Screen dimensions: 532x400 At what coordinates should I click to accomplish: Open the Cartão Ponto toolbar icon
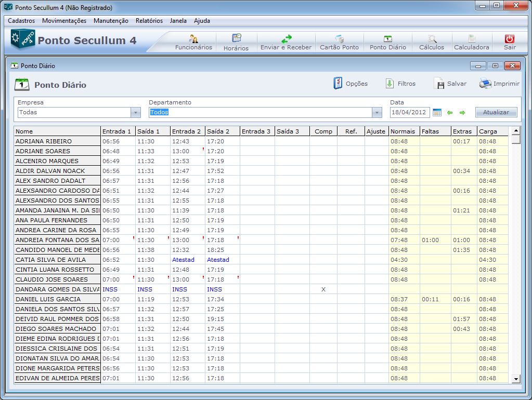point(339,38)
